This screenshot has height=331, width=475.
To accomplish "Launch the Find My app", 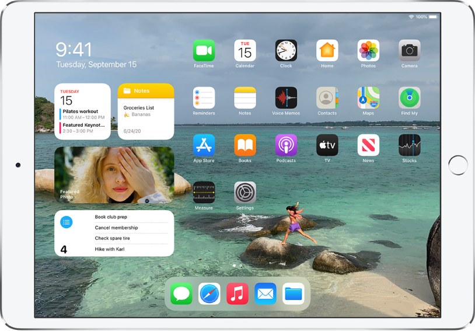I will tap(410, 97).
